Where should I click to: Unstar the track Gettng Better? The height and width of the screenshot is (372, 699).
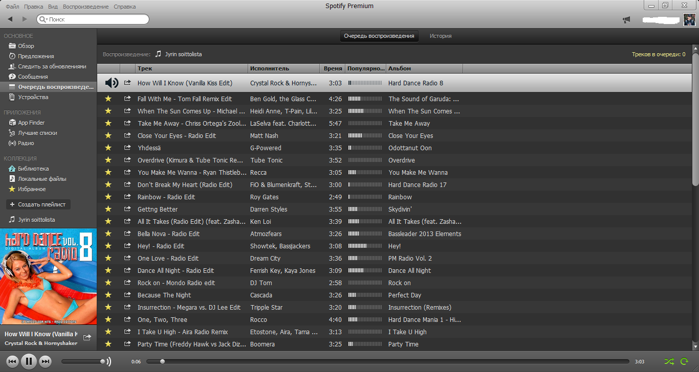(108, 209)
